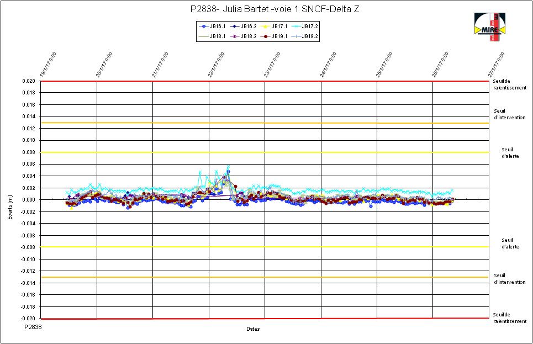Click the 22/1/17 0:00 date label
This screenshot has width=533, height=344.
click(x=216, y=65)
